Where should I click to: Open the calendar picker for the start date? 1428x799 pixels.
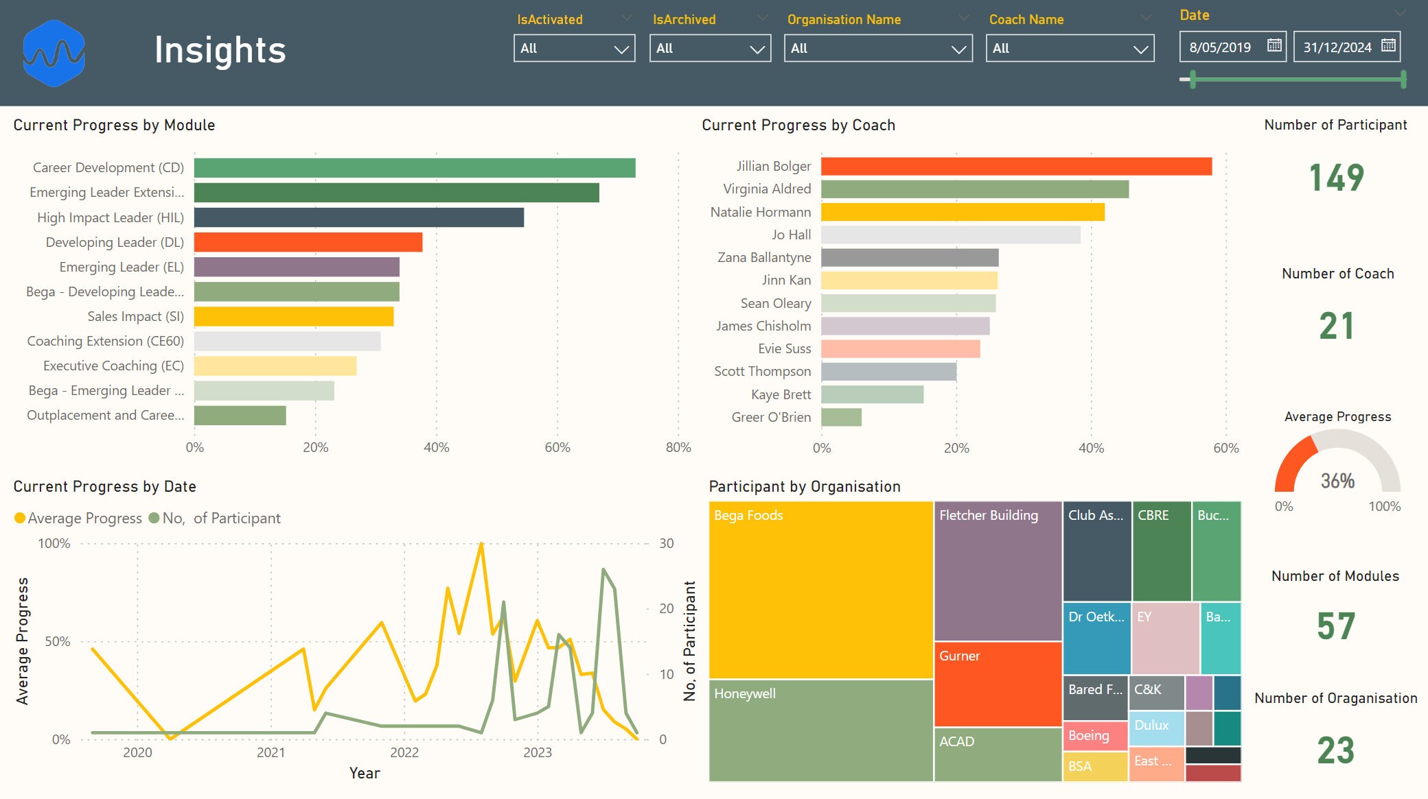tap(1274, 47)
